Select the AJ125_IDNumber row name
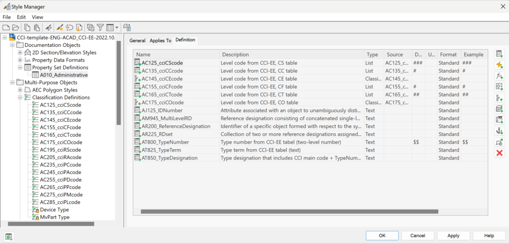 point(162,110)
